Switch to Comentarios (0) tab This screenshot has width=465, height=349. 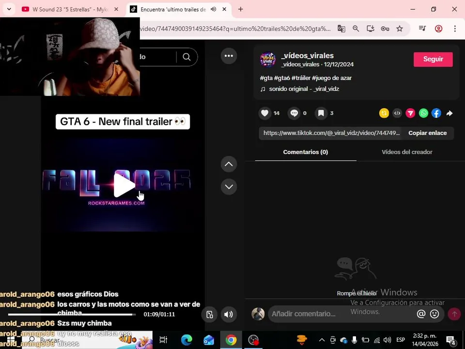(x=306, y=152)
